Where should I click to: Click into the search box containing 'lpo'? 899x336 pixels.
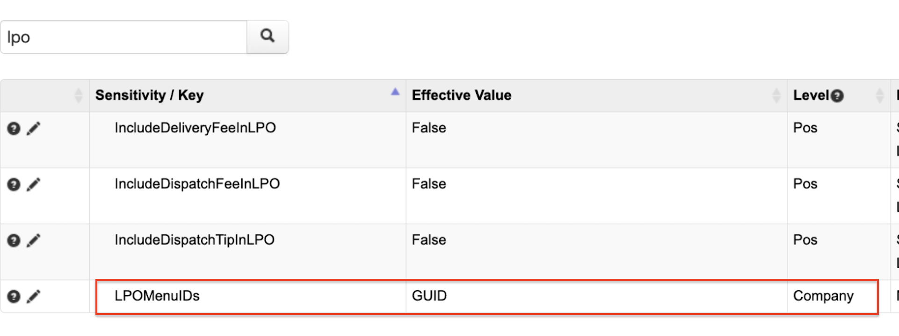124,37
